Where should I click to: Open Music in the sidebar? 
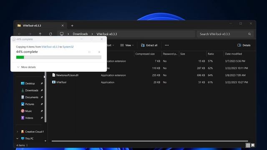coord(28,111)
